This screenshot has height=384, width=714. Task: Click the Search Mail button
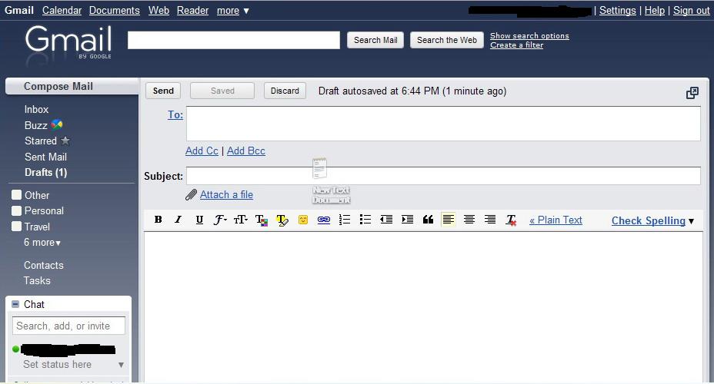click(x=375, y=40)
